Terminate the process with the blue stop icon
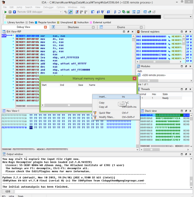Image resolution: width=194 pixels, height=197 pixels. click(x=14, y=12)
